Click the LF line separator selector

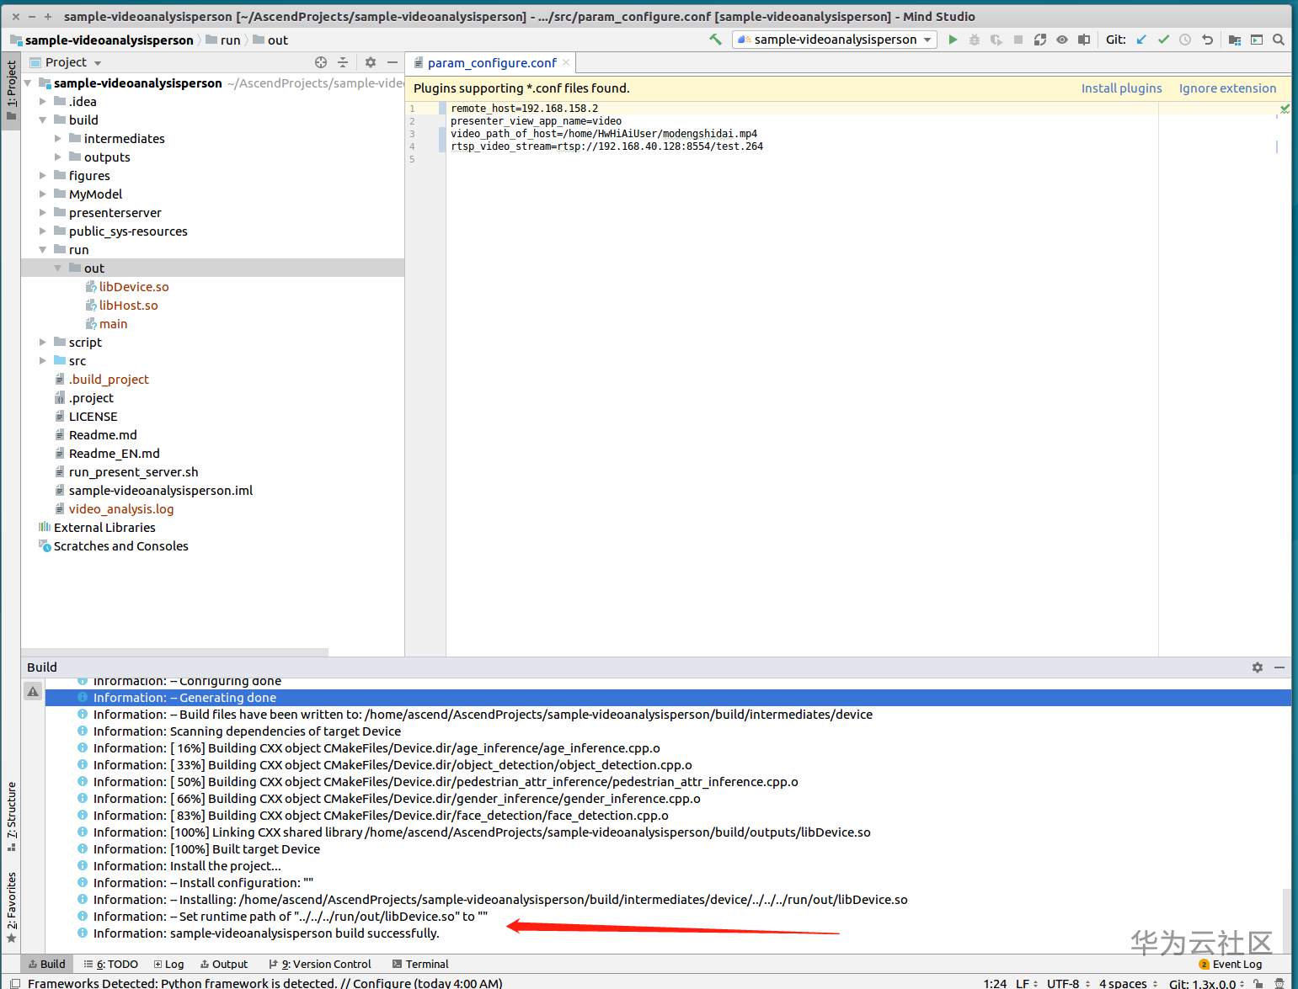[x=1026, y=983]
